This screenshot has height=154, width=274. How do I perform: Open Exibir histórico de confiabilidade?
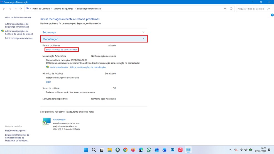tap(62, 50)
